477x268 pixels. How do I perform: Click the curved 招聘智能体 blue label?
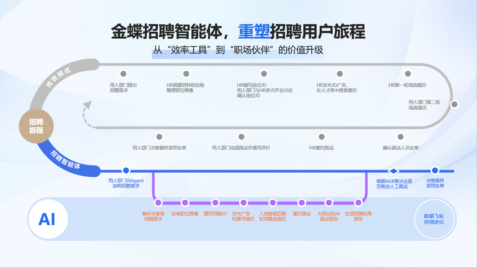point(66,159)
